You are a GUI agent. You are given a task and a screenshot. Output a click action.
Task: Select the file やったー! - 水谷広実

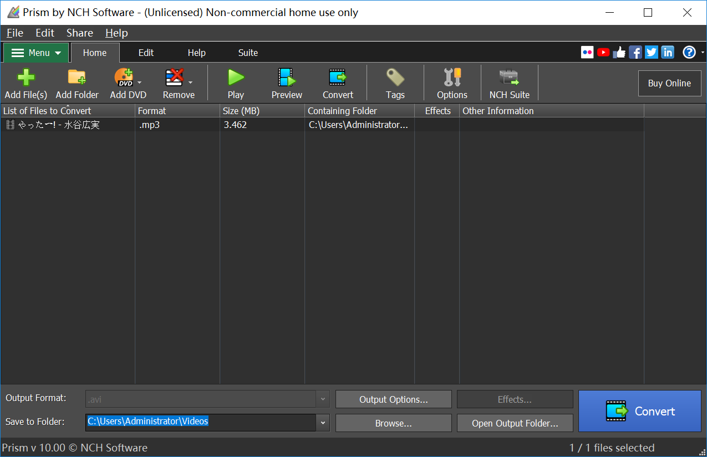click(59, 125)
